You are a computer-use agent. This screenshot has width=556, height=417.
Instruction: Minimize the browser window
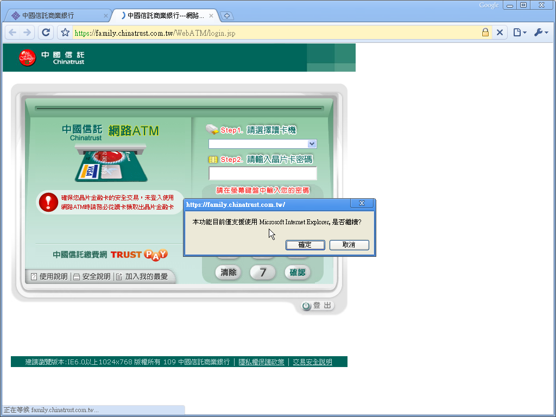point(510,5)
